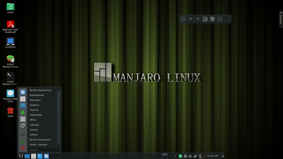Click the launcher menu vertical scrollbar
Image resolution: width=283 pixels, height=159 pixels.
coord(59,117)
